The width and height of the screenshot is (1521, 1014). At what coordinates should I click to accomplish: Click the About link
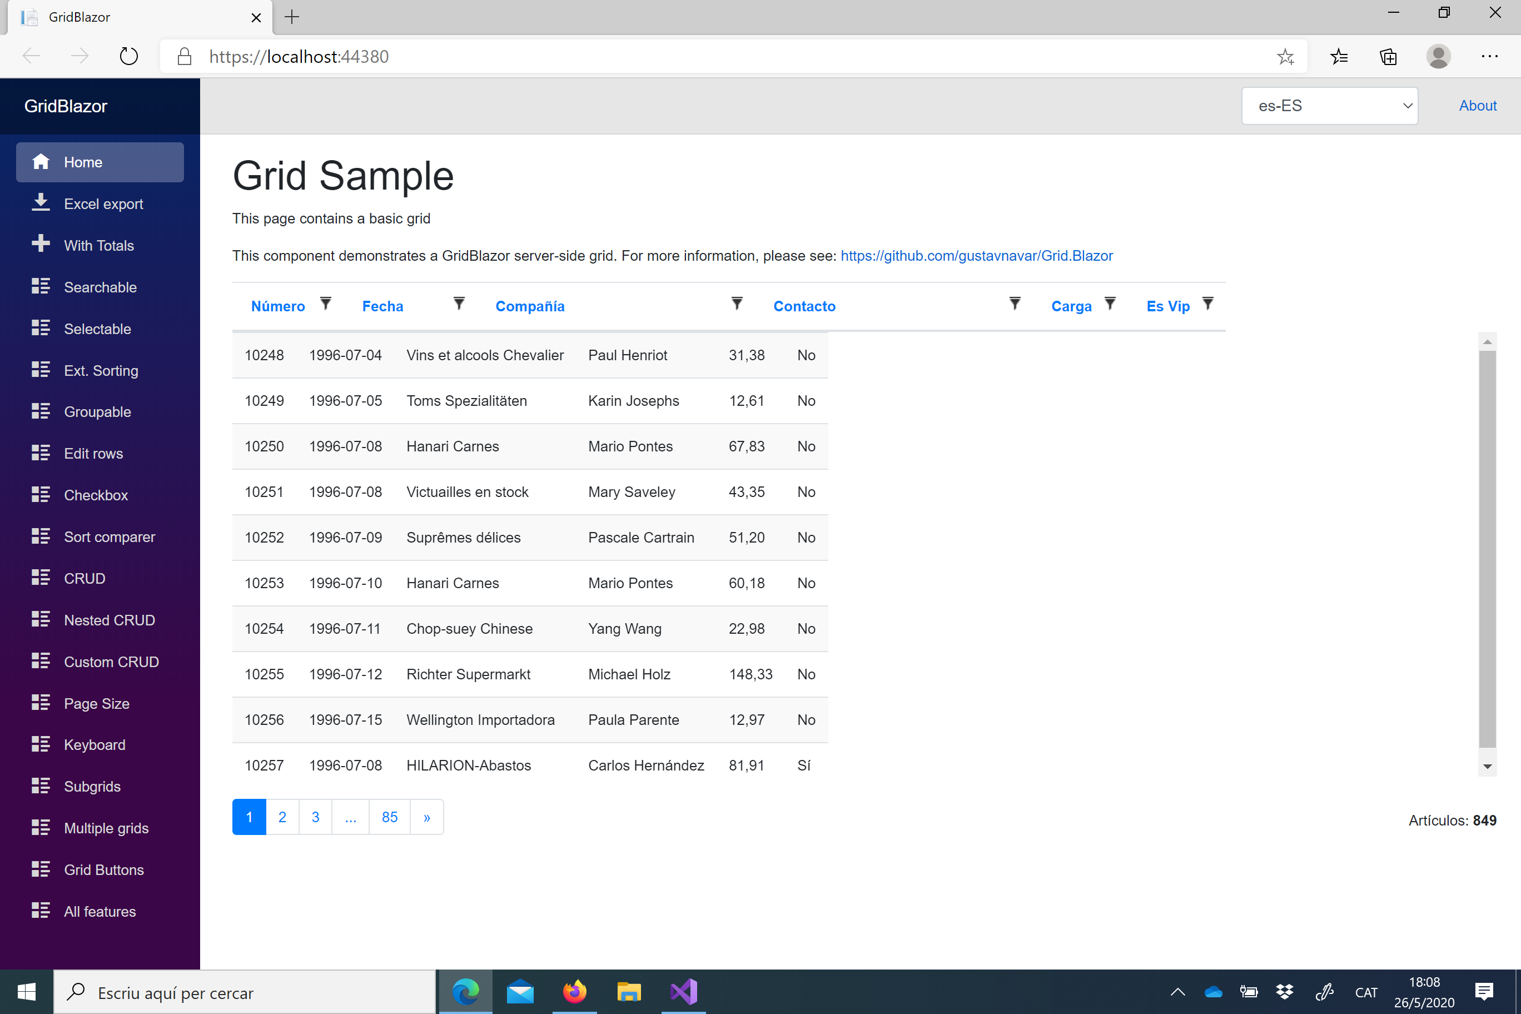click(x=1478, y=106)
